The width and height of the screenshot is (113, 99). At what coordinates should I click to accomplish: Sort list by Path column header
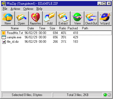[x=85, y=28]
